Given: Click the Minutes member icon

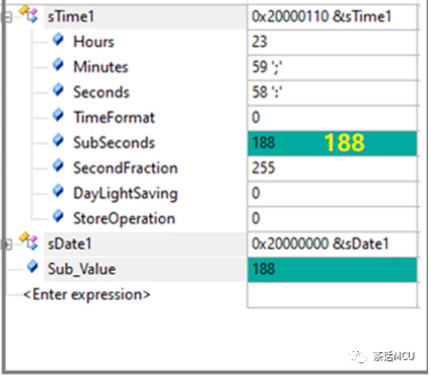Looking at the screenshot, I should coord(58,65).
